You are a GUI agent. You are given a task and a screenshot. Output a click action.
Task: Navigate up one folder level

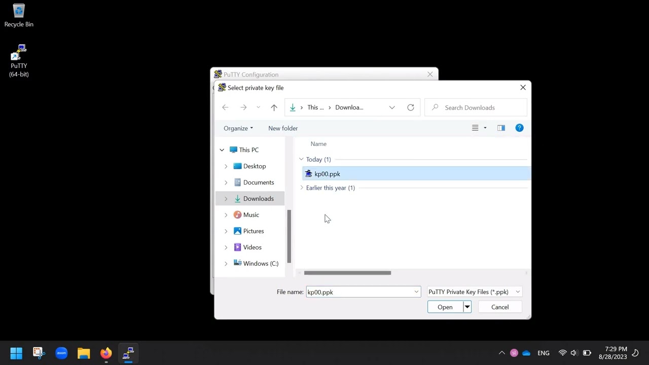[274, 107]
